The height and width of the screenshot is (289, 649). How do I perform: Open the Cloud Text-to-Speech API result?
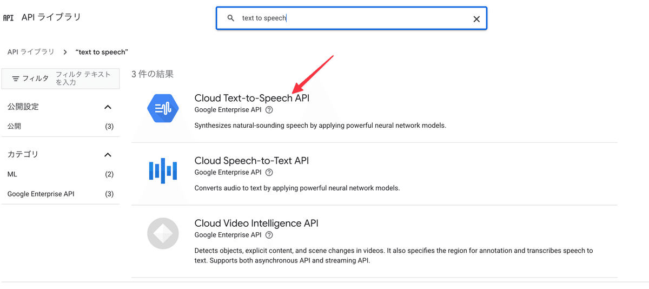tap(252, 98)
